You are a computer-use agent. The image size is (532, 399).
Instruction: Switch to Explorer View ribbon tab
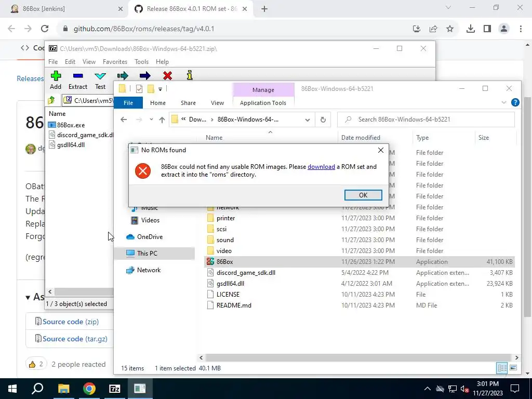(x=217, y=103)
